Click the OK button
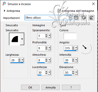Image resolution: width=98 pixels, height=92 pixels. [x=30, y=87]
